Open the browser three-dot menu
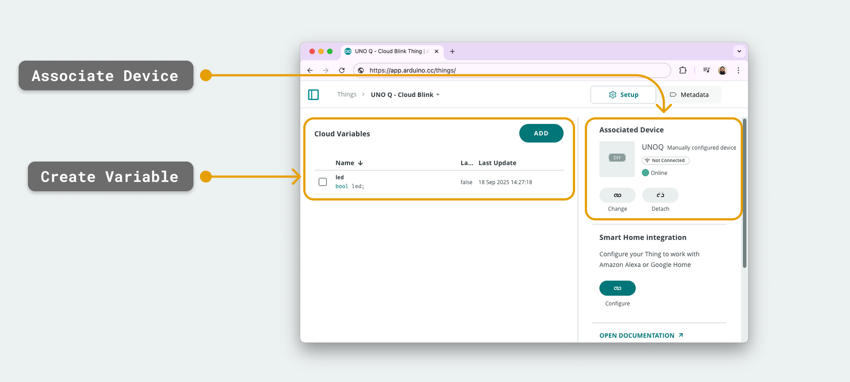 (738, 70)
